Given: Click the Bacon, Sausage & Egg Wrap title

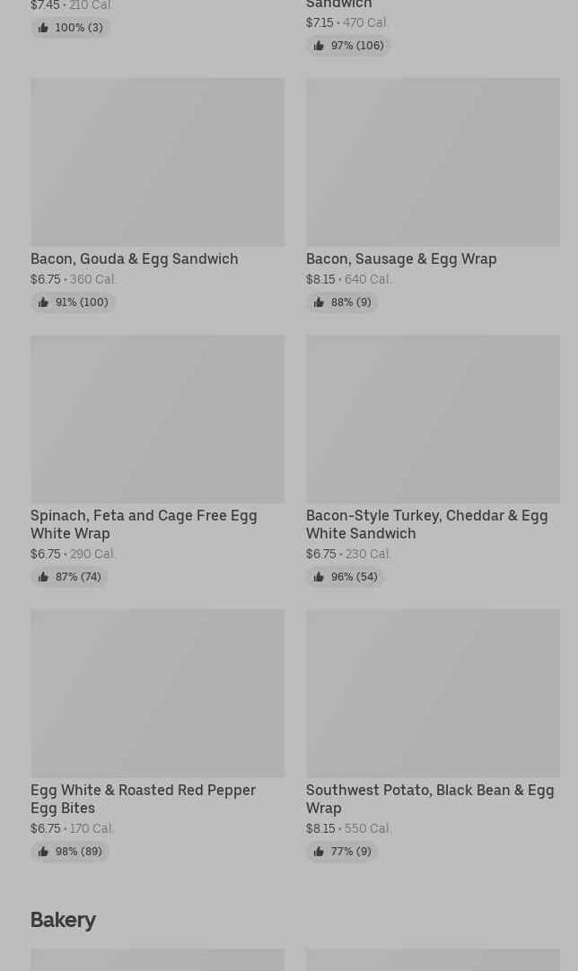Looking at the screenshot, I should [x=401, y=258].
